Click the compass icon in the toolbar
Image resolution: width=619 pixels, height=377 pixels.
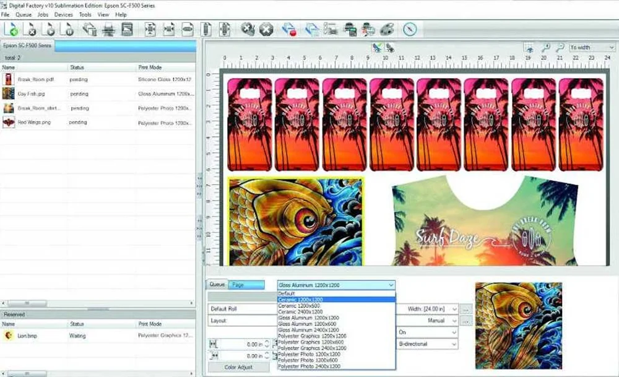pyautogui.click(x=409, y=28)
